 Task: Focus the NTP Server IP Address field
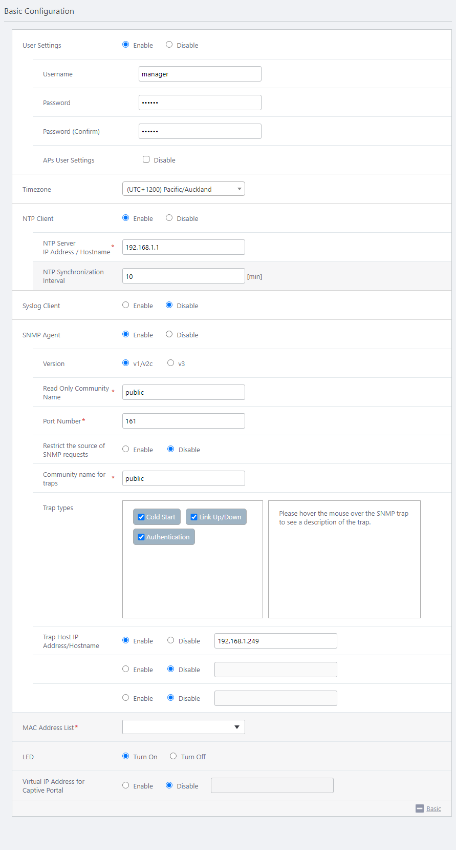[x=183, y=247]
